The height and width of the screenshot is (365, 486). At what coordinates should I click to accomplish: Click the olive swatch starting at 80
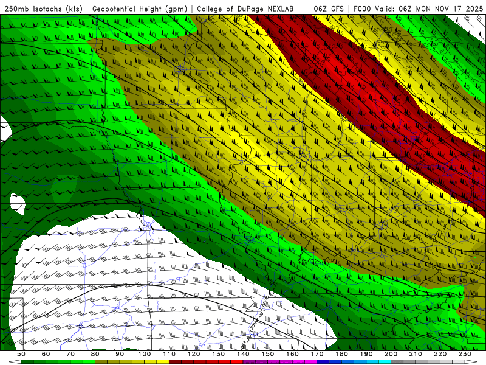tap(101, 362)
